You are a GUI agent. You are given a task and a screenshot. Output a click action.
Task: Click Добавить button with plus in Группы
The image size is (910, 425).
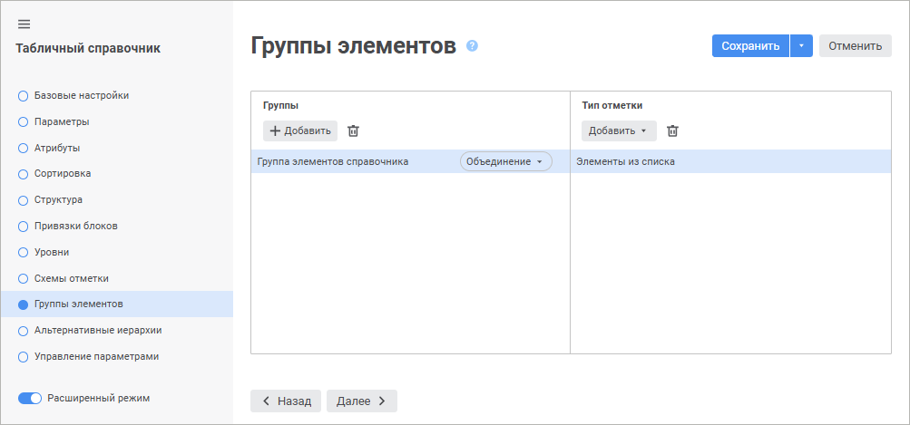pos(300,131)
